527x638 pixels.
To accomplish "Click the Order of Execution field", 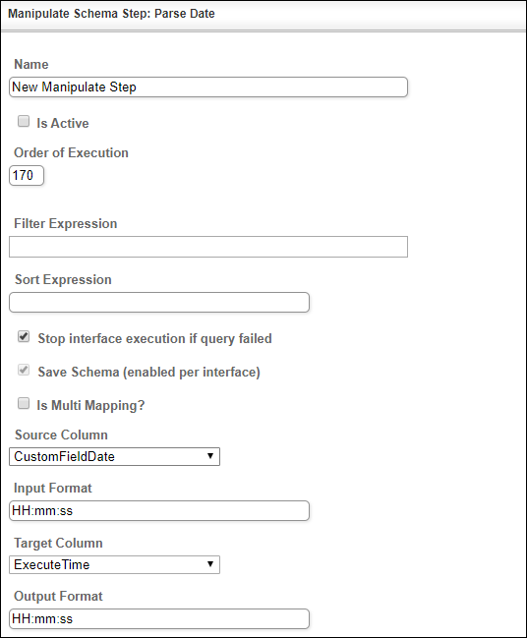I will tap(27, 175).
